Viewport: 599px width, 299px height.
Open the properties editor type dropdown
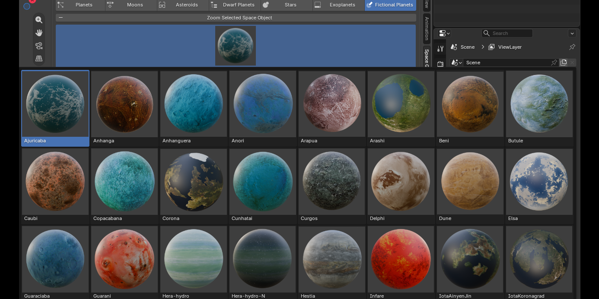(x=445, y=33)
